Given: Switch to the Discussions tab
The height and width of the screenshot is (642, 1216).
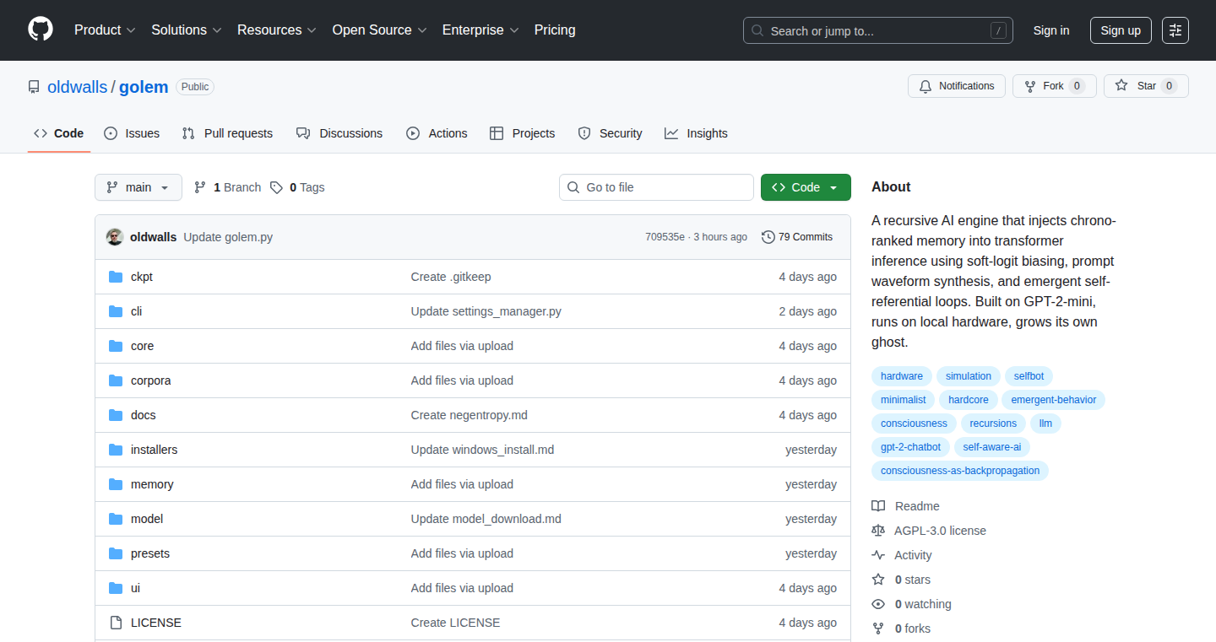Looking at the screenshot, I should [339, 133].
